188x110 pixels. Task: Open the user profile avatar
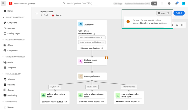coord(183,4)
